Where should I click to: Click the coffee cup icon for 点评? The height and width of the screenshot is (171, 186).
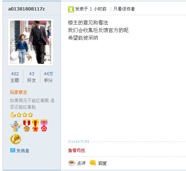tap(72, 163)
